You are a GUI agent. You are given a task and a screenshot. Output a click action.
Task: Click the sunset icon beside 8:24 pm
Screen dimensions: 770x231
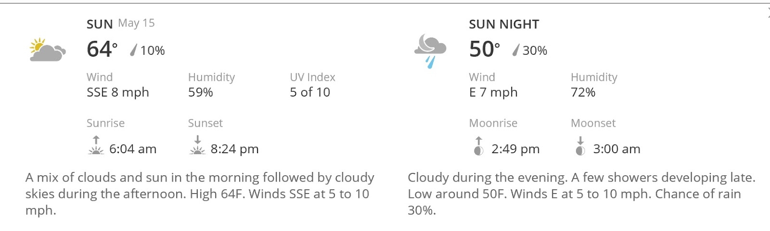pos(197,145)
